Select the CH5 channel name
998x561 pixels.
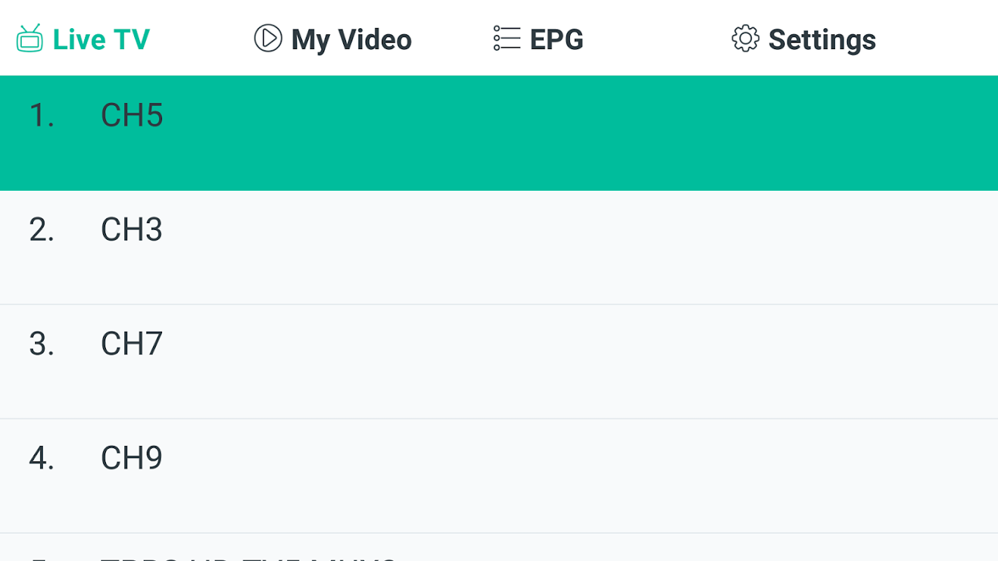point(132,116)
